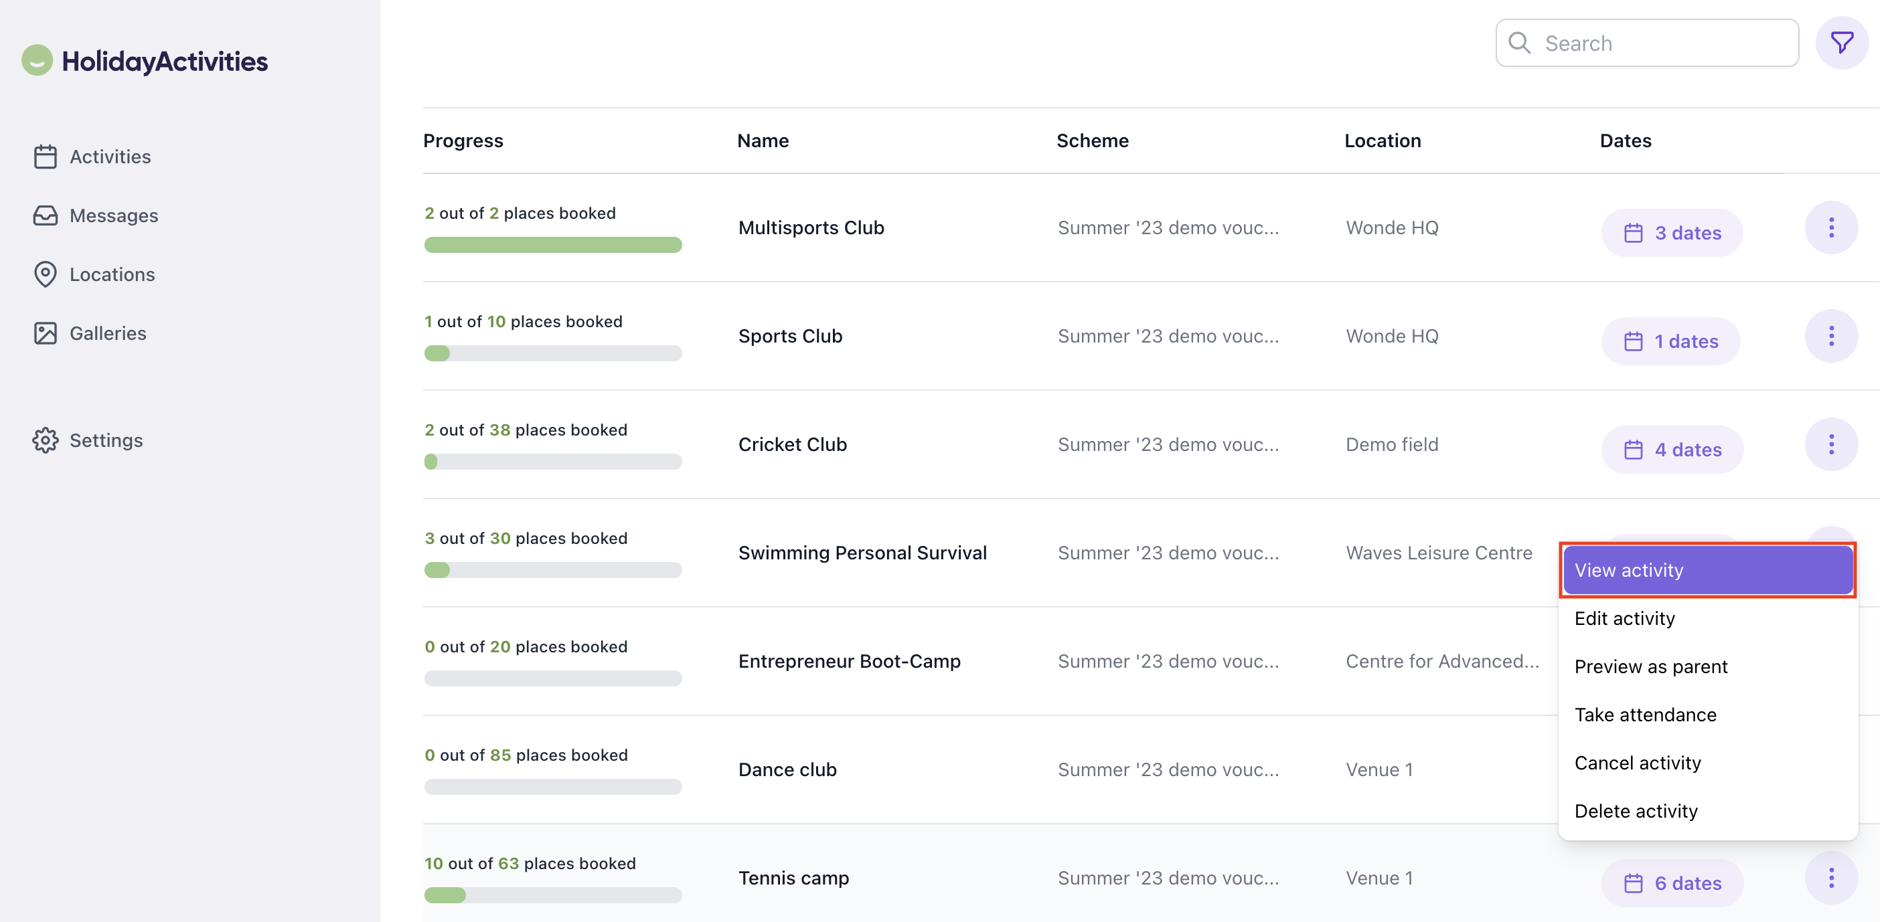Viewport: 1888px width, 922px height.
Task: Select View activity from context menu
Action: 1707,571
